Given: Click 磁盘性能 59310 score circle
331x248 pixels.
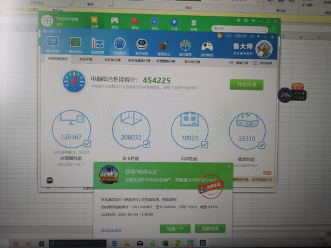Looking at the screenshot, I should click(247, 131).
